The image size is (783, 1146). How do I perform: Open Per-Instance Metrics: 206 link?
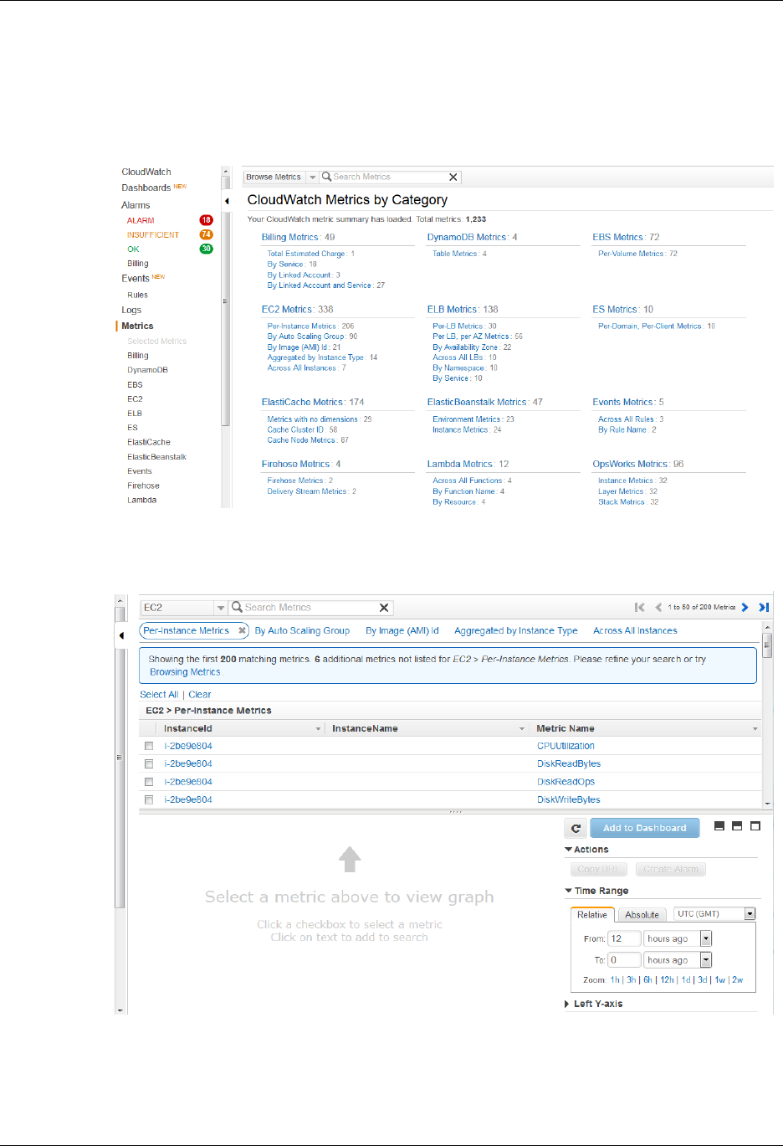pyautogui.click(x=310, y=326)
